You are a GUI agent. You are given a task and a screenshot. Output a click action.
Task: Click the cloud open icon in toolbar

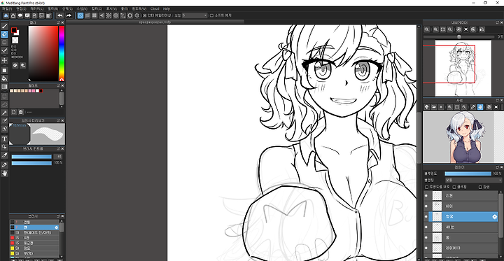pyautogui.click(x=6, y=15)
